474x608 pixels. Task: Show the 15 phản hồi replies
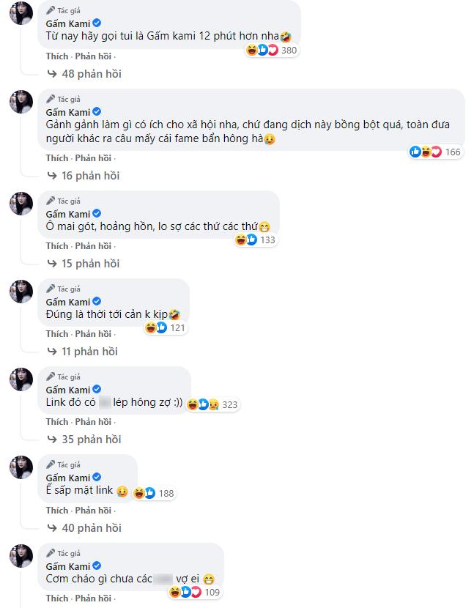pos(84,264)
